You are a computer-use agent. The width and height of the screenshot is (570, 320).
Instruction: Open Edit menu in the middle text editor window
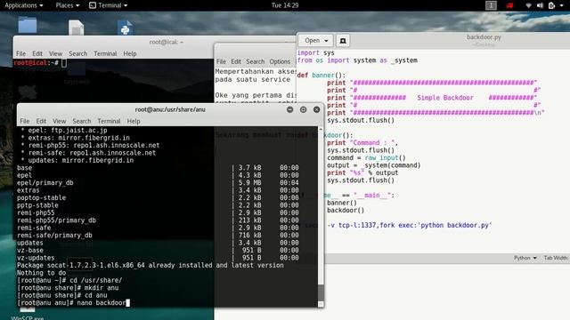[x=236, y=61]
